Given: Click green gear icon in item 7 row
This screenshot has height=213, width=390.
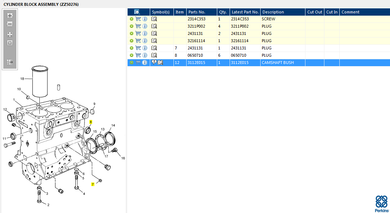Looking at the screenshot, I should tap(132, 48).
